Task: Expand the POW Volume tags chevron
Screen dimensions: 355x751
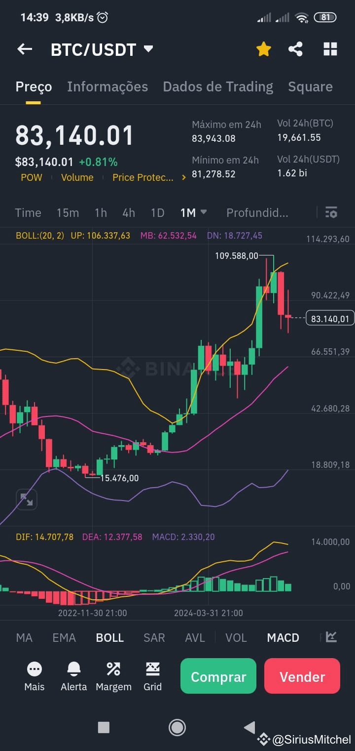Action: point(184,177)
